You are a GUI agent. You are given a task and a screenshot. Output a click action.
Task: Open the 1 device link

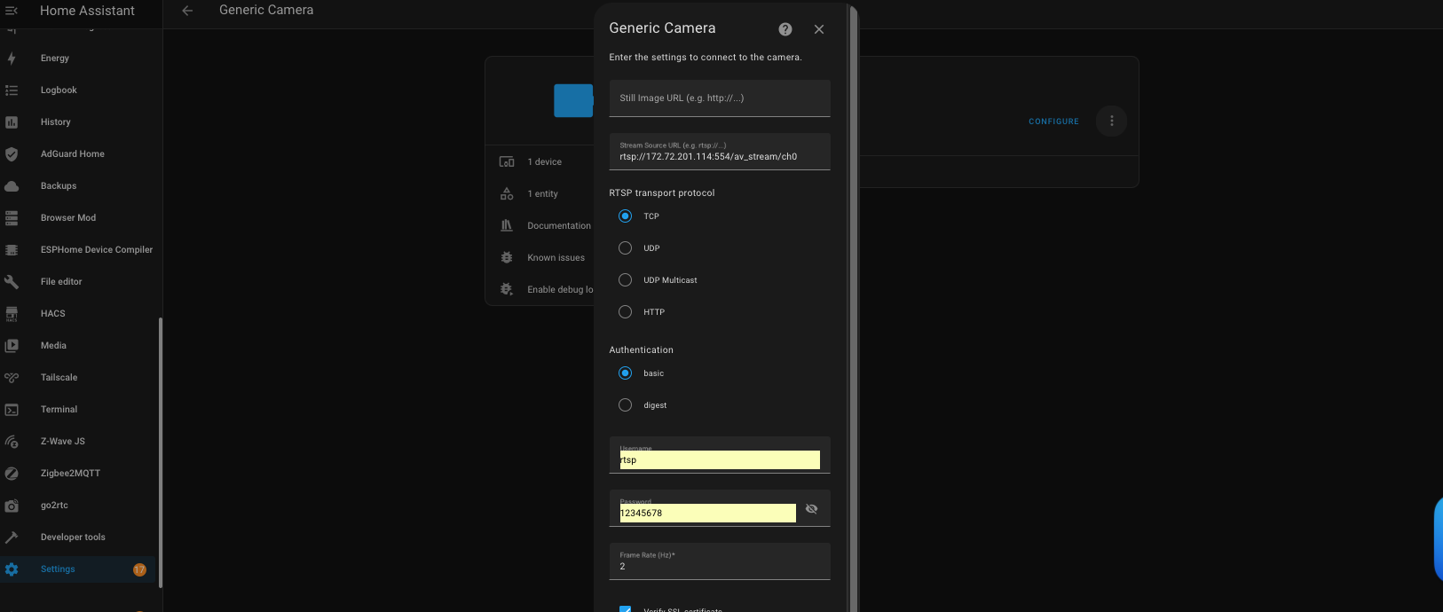[544, 162]
